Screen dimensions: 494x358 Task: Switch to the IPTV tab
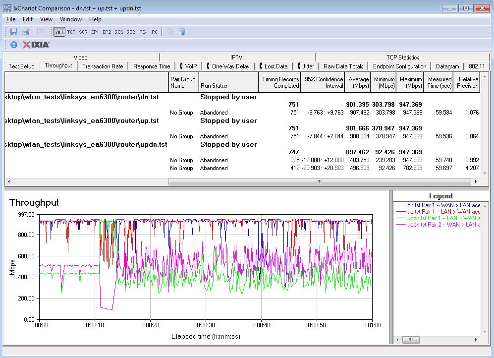click(236, 58)
